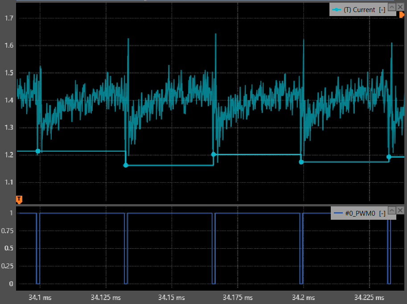Screen dimensions: 407x304
Task: Click the blue line icon in the #0_PWM0 legend
Action: (x=338, y=214)
